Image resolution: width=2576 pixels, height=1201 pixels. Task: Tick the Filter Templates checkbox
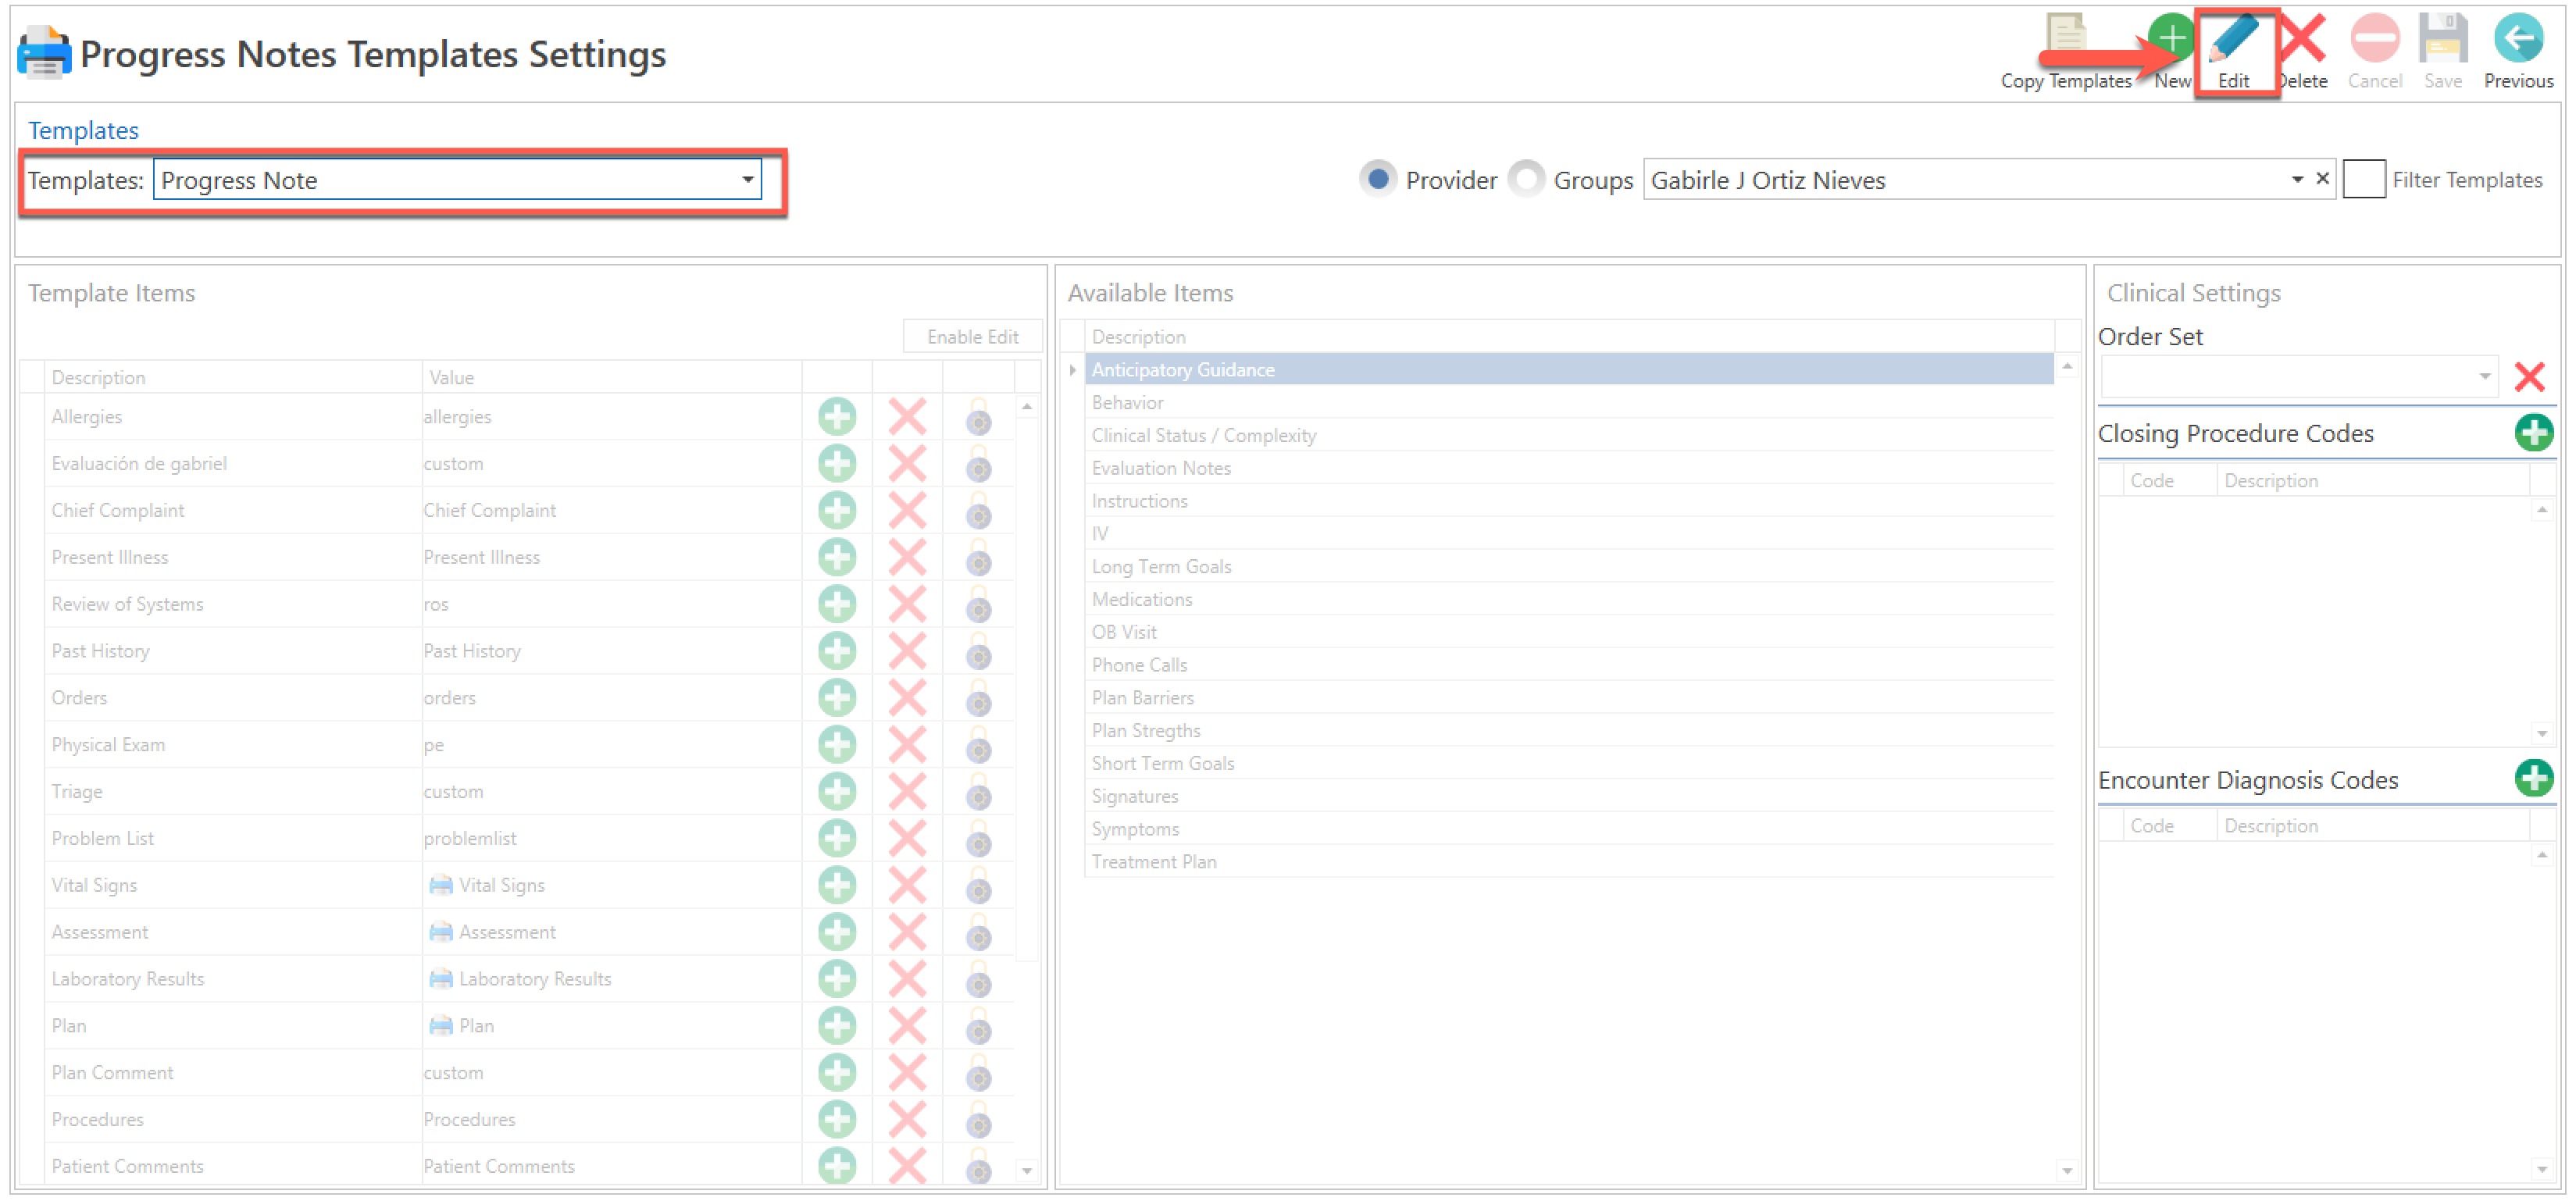coord(2363,180)
